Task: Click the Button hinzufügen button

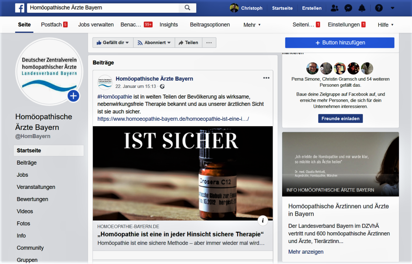Action: tap(340, 43)
